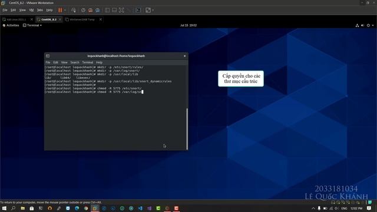377x212 pixels.
Task: Click the battery tray icon
Action: point(325,208)
